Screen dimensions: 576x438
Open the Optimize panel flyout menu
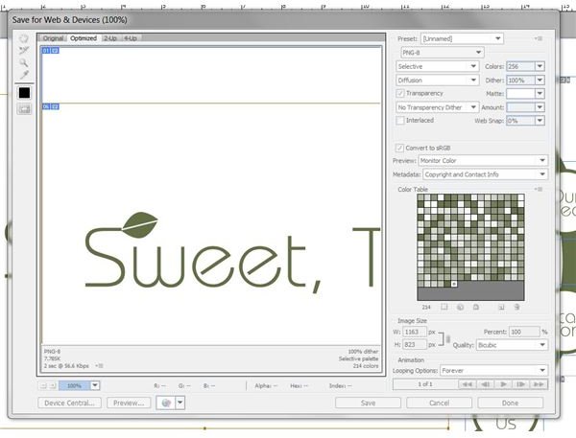(539, 38)
